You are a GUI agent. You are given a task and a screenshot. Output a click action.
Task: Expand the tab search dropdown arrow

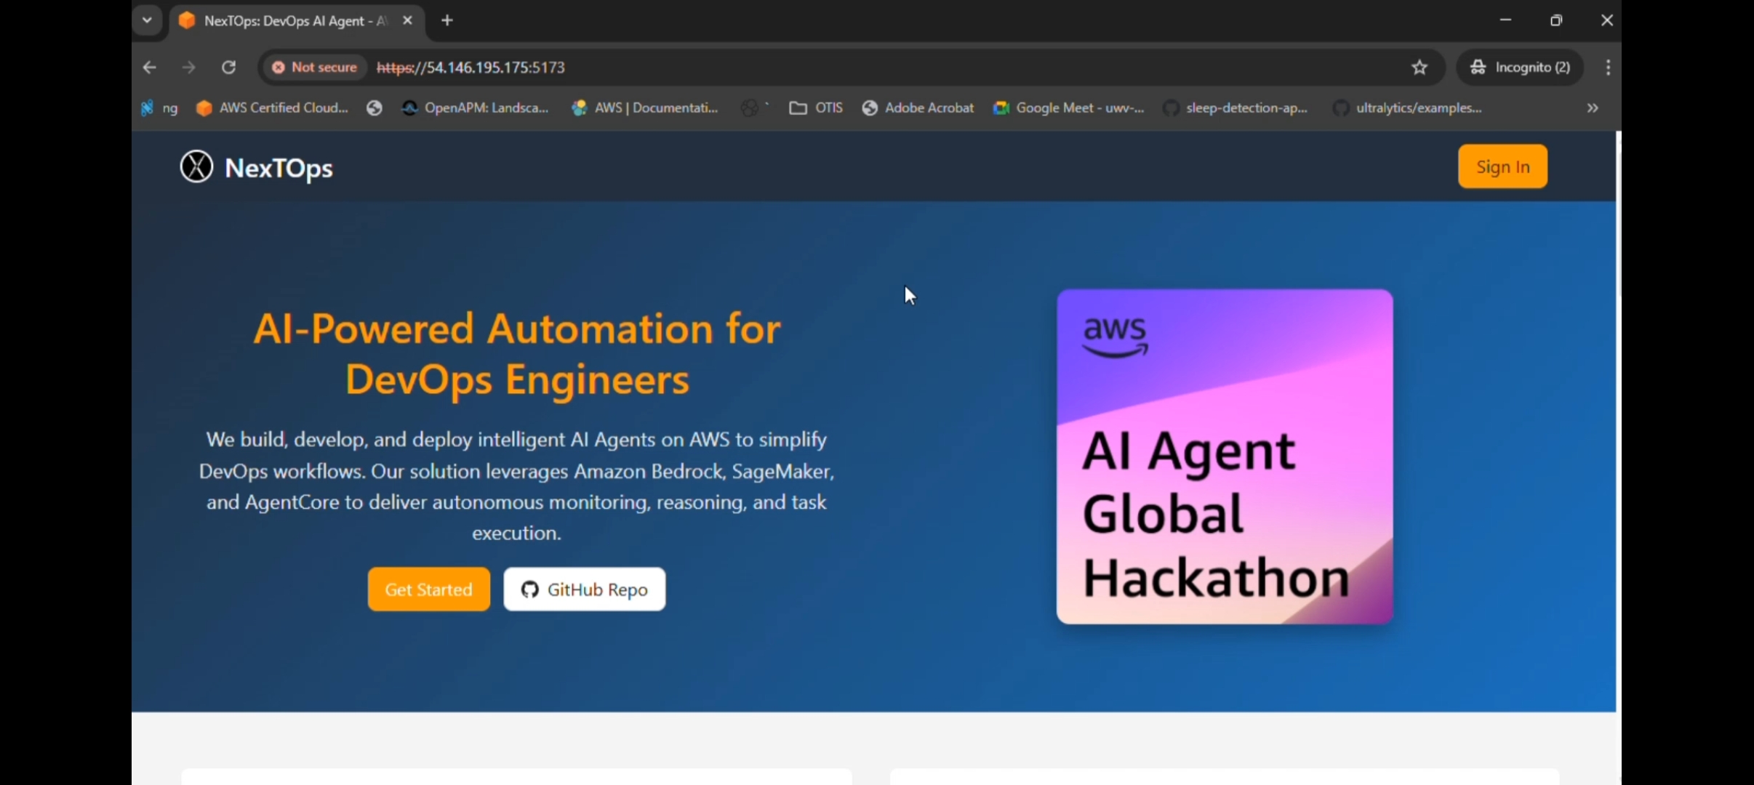[147, 20]
